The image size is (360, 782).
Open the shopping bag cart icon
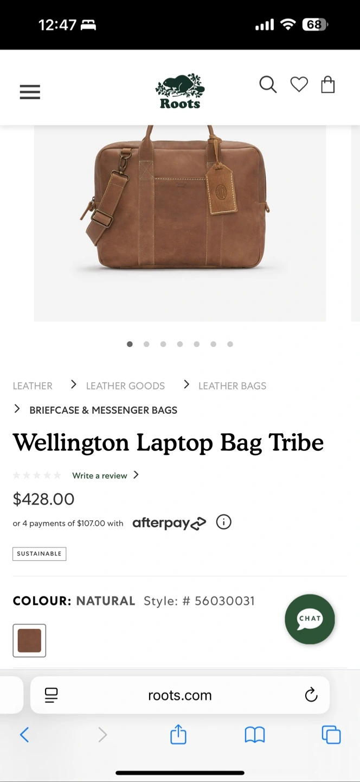(x=328, y=85)
